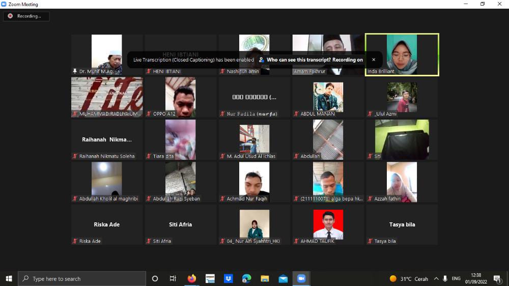Viewport: 509px width, 286px height.
Task: Select M. Adul Usud Al Ichlas tile
Action: [254, 139]
